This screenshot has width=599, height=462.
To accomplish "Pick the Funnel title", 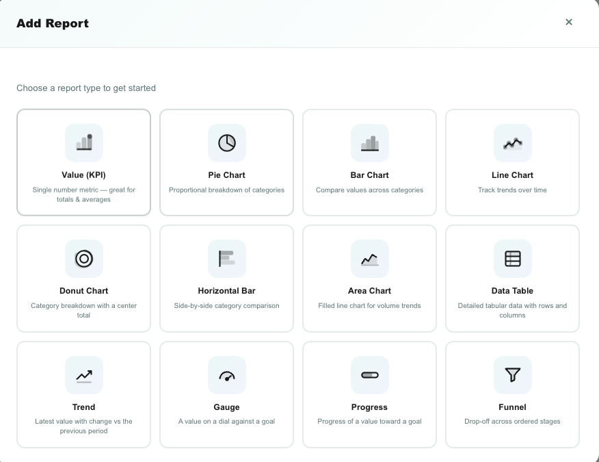I will click(x=512, y=407).
